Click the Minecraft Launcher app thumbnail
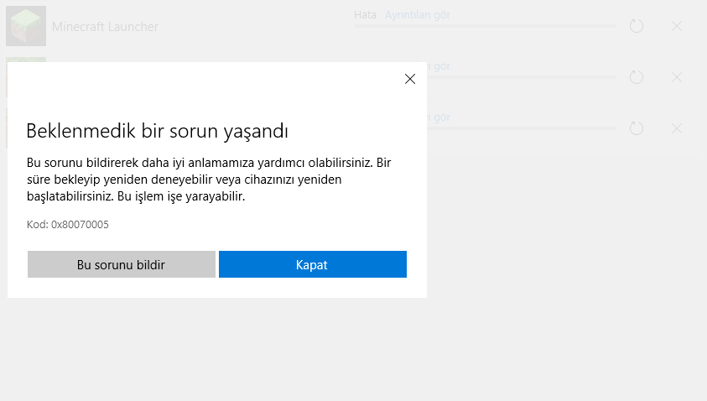 click(x=26, y=26)
